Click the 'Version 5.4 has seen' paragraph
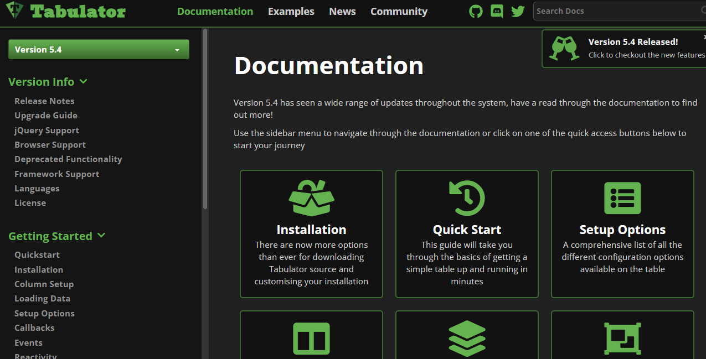The image size is (706, 359). tap(466, 108)
